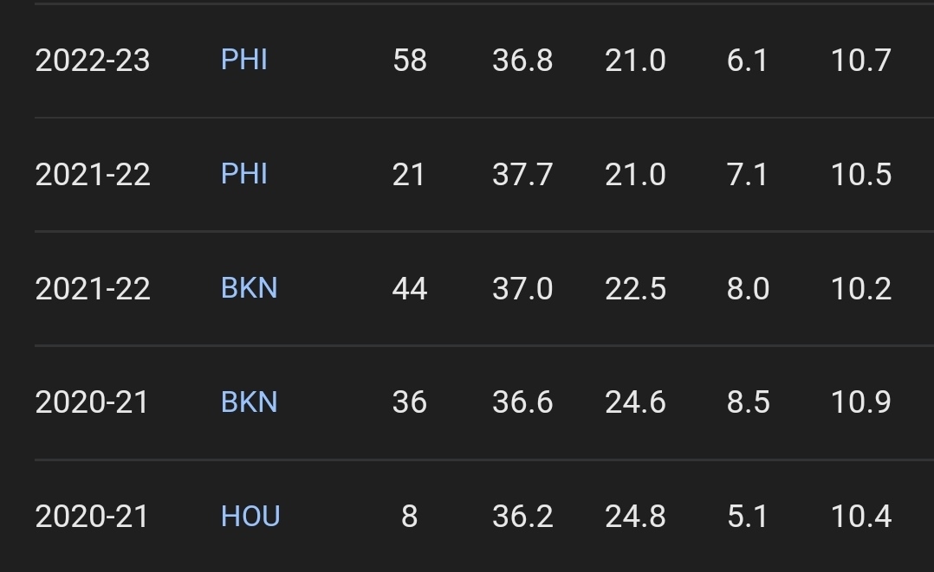Click the 22.5 stat in the BKN row
This screenshot has width=934, height=572.
(x=635, y=289)
